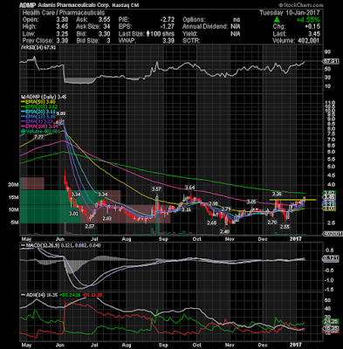Click the ADX(14) legend line icon
343x349 pixels.
23,295
